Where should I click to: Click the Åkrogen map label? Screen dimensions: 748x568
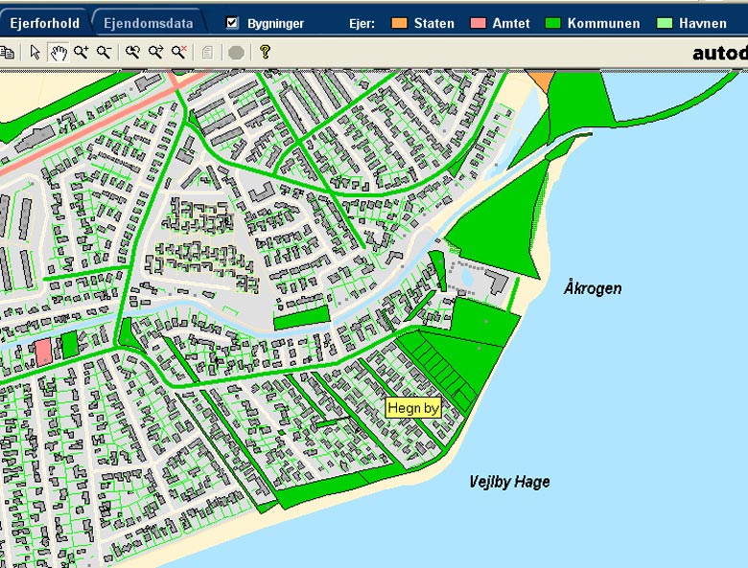click(593, 287)
